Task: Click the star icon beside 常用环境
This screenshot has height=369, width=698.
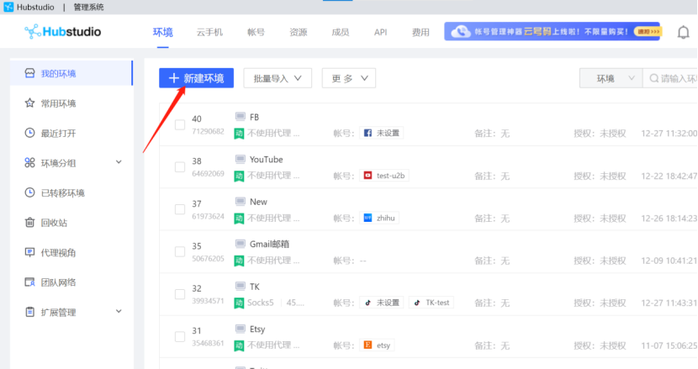Action: coord(29,103)
